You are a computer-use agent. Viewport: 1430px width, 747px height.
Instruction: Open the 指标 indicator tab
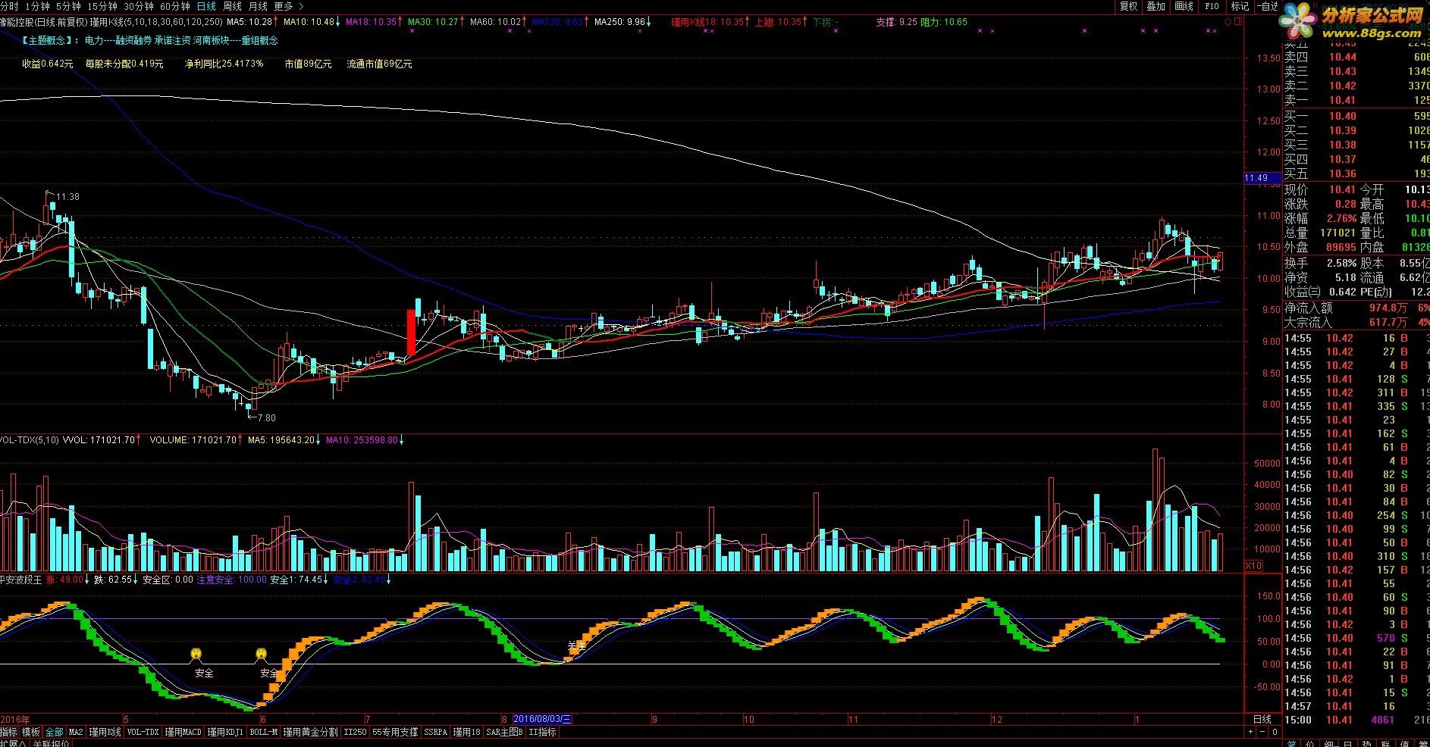pyautogui.click(x=8, y=732)
